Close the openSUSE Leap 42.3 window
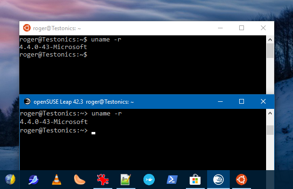 tap(263, 101)
